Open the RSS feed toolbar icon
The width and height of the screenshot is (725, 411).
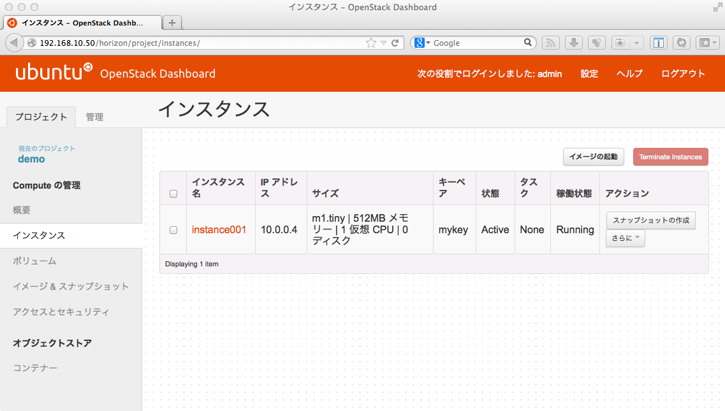tap(551, 43)
